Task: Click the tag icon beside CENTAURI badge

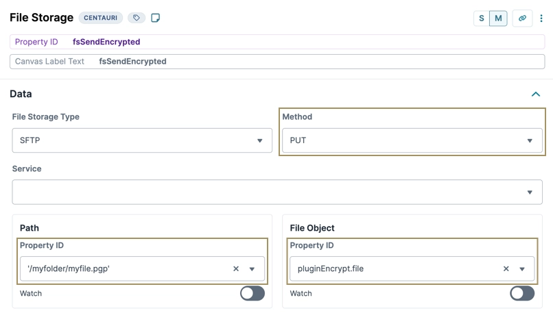Action: pyautogui.click(x=137, y=18)
